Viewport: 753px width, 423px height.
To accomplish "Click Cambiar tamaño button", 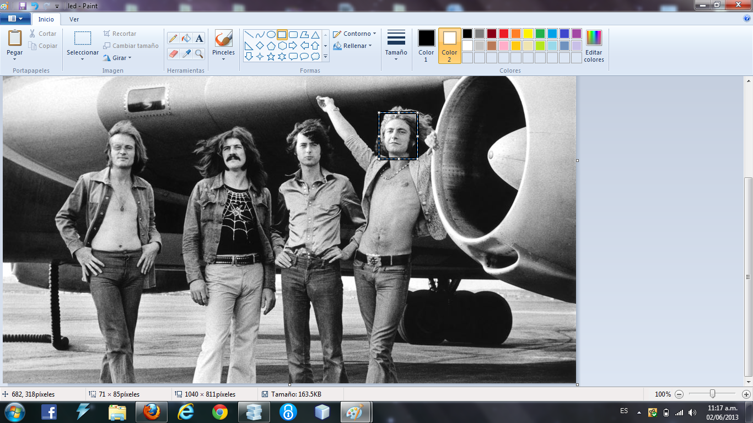I will pyautogui.click(x=131, y=46).
